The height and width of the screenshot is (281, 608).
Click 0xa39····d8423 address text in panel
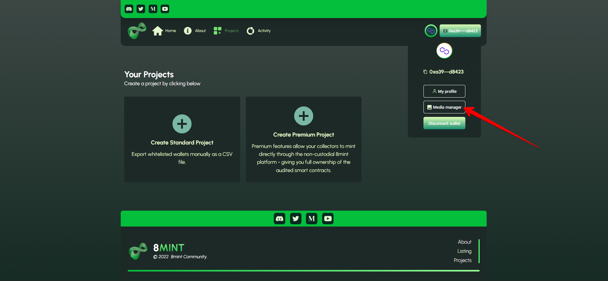pyautogui.click(x=446, y=72)
